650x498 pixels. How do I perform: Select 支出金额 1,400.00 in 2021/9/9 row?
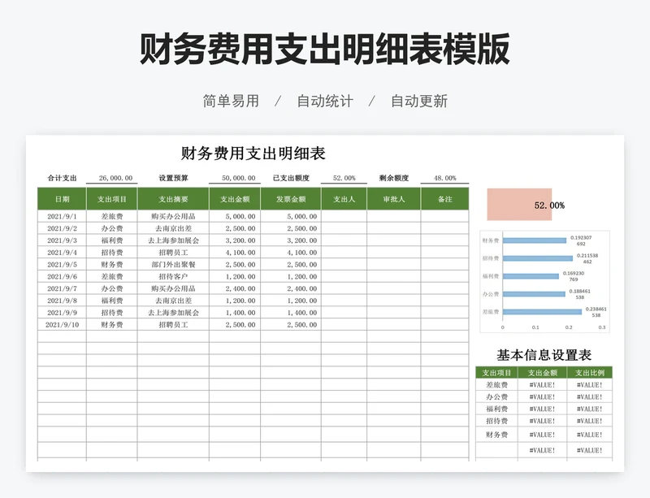pos(235,313)
